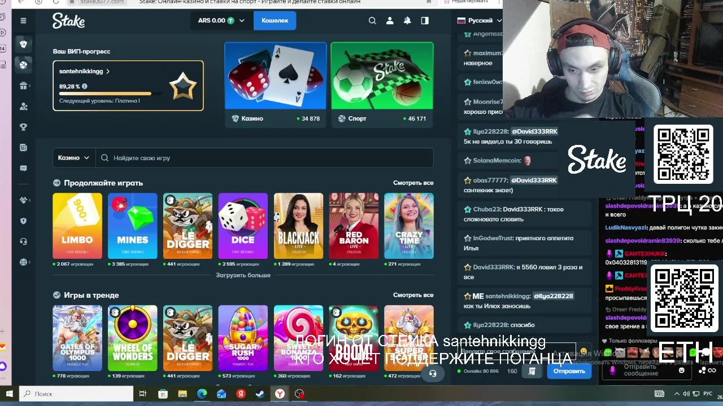Viewport: 723px width, 406px height.
Task: Open volume control in system tray
Action: tap(686, 394)
